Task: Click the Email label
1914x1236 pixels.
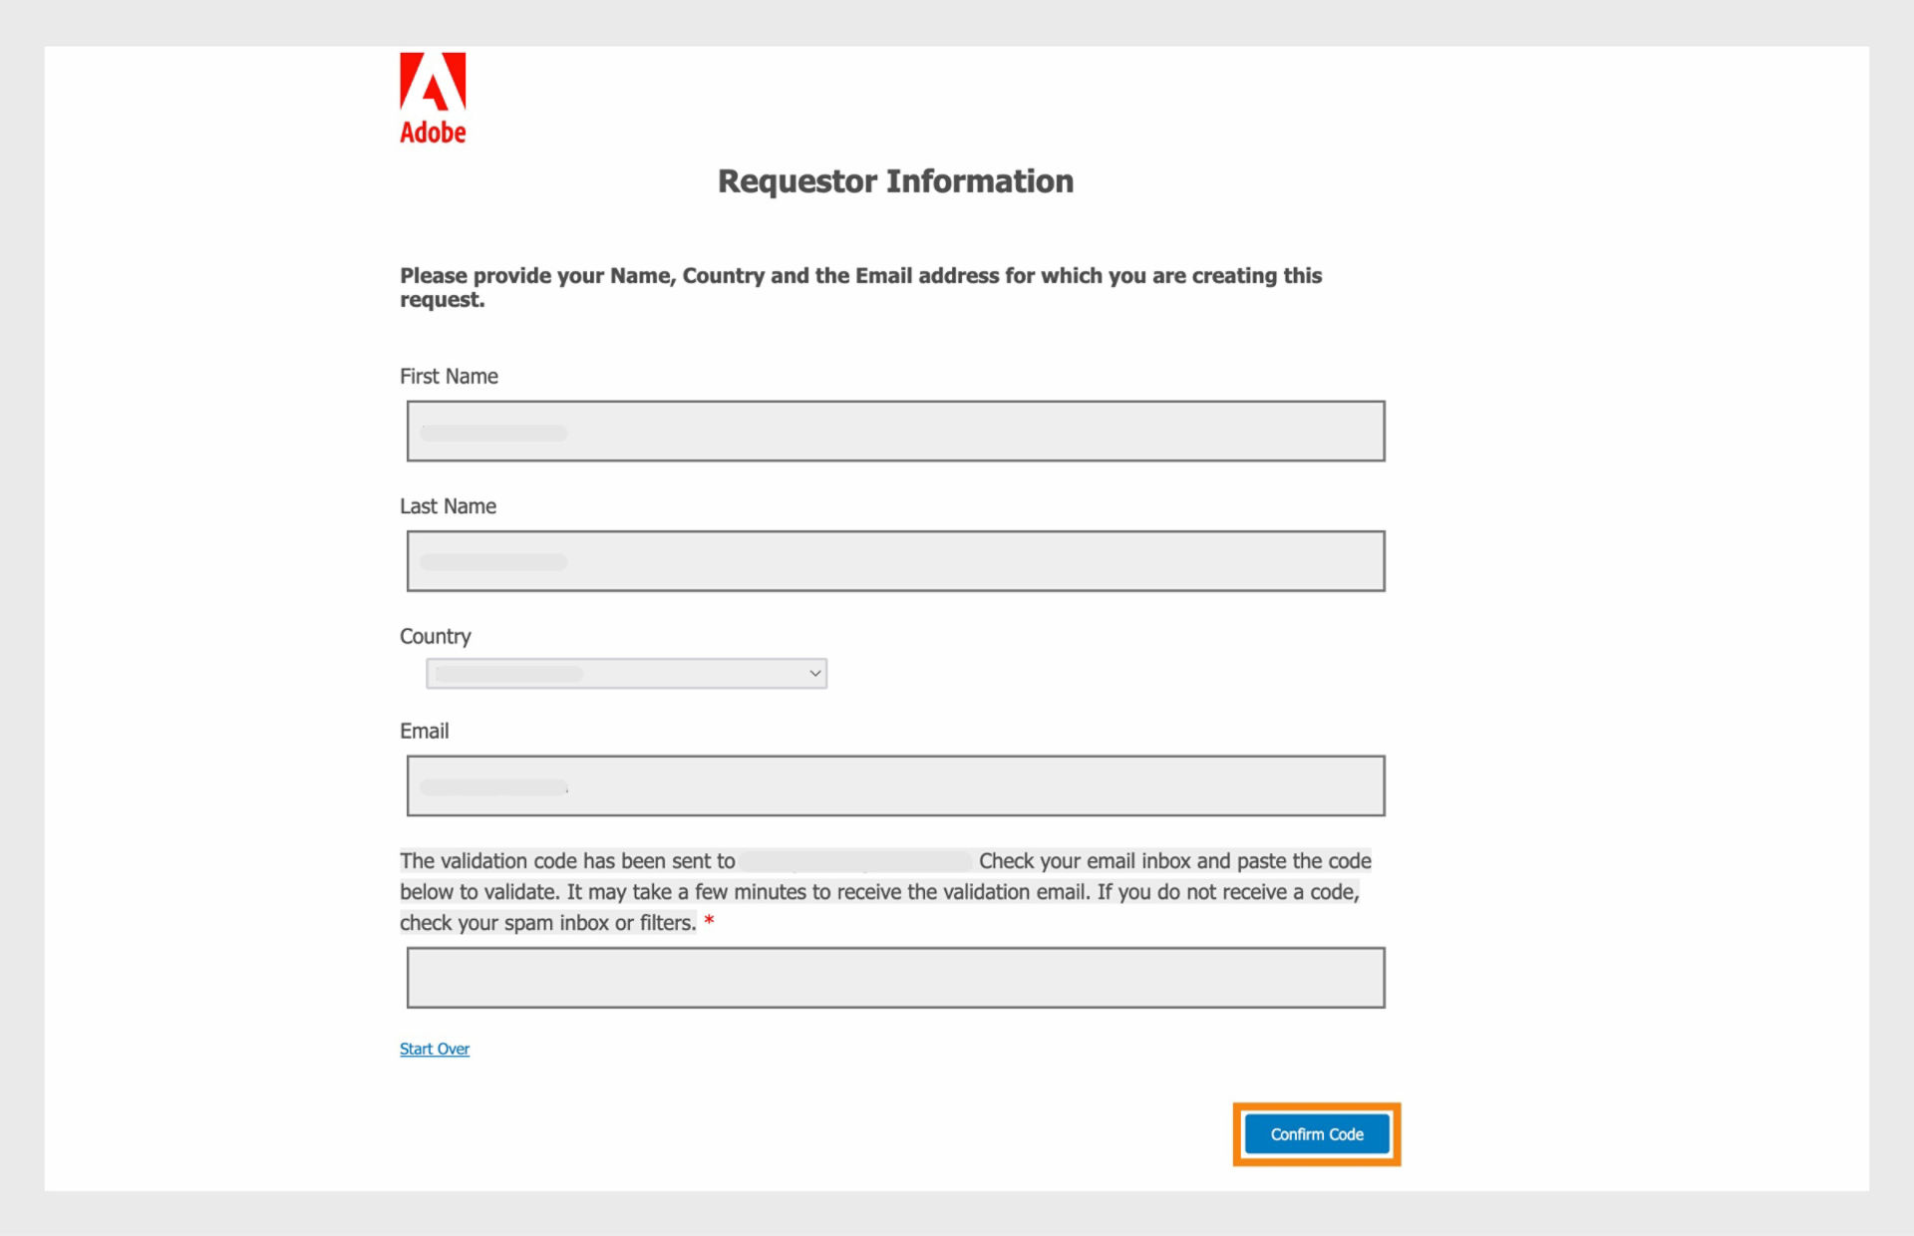Action: point(425,731)
